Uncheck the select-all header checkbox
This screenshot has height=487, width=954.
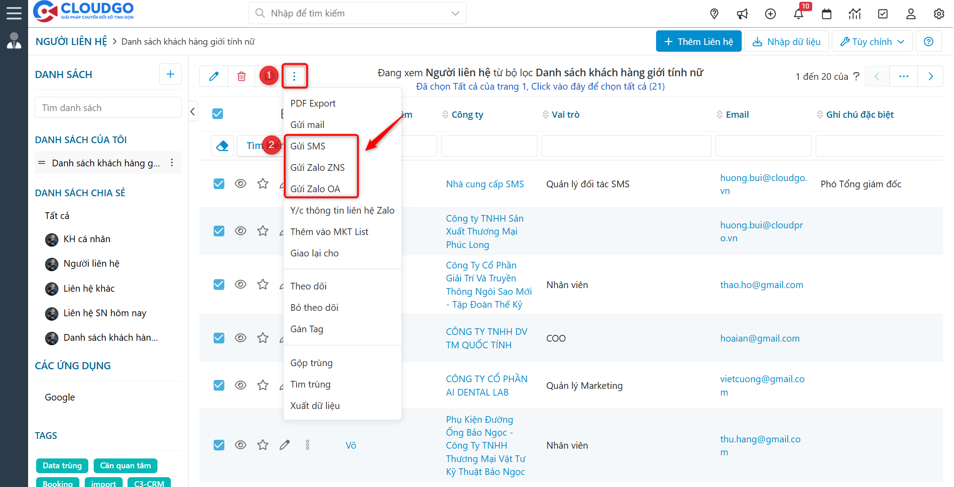(218, 114)
